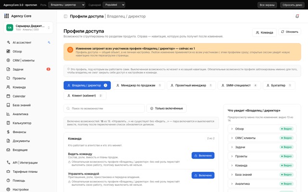The height and width of the screenshot is (192, 308).
Task: Click the Документы file icon
Action: [x=8, y=141]
